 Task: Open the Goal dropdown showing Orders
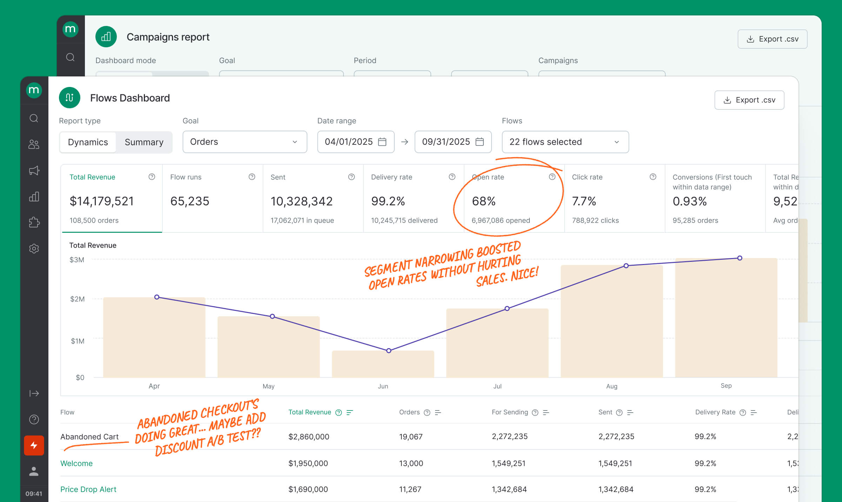coord(245,142)
